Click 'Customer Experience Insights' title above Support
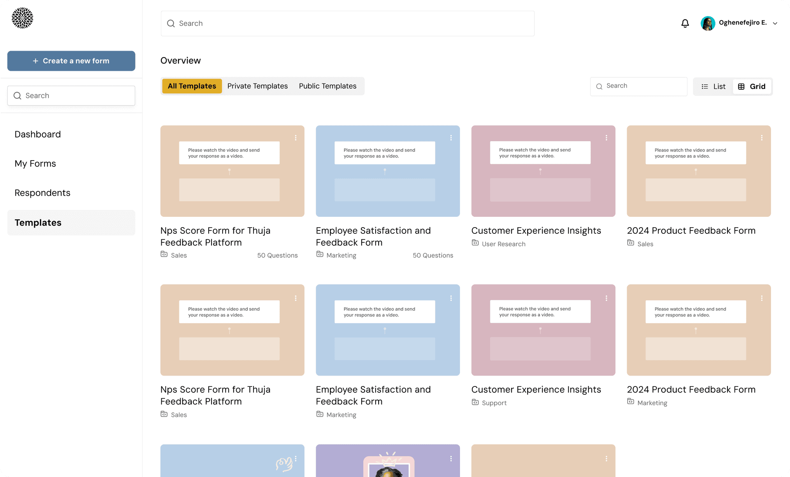790x477 pixels. 536,389
